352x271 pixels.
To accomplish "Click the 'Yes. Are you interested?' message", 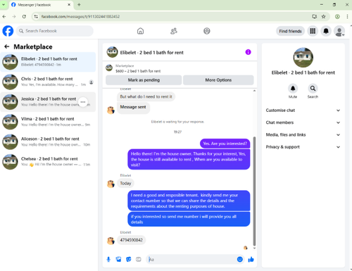I will click(225, 144).
